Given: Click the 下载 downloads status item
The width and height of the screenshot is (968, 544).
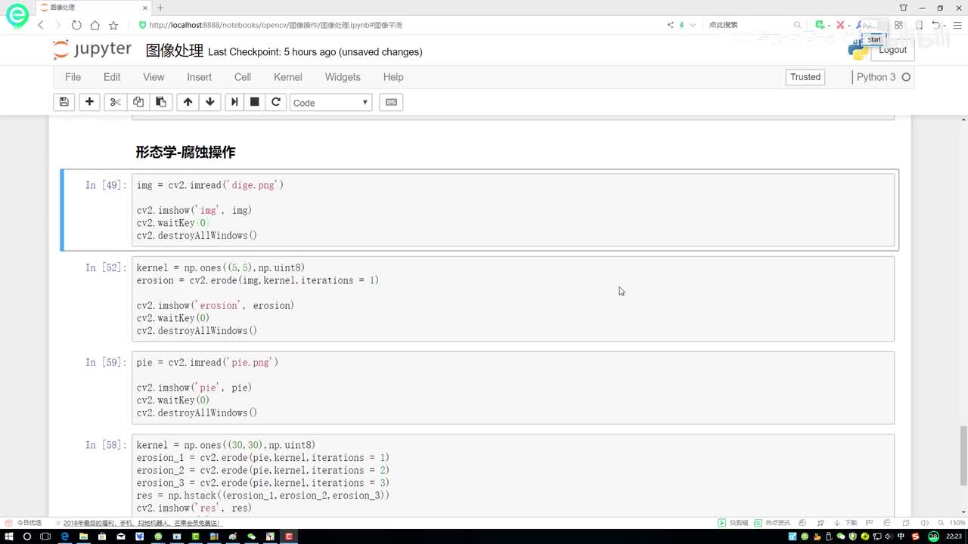Looking at the screenshot, I should (847, 523).
